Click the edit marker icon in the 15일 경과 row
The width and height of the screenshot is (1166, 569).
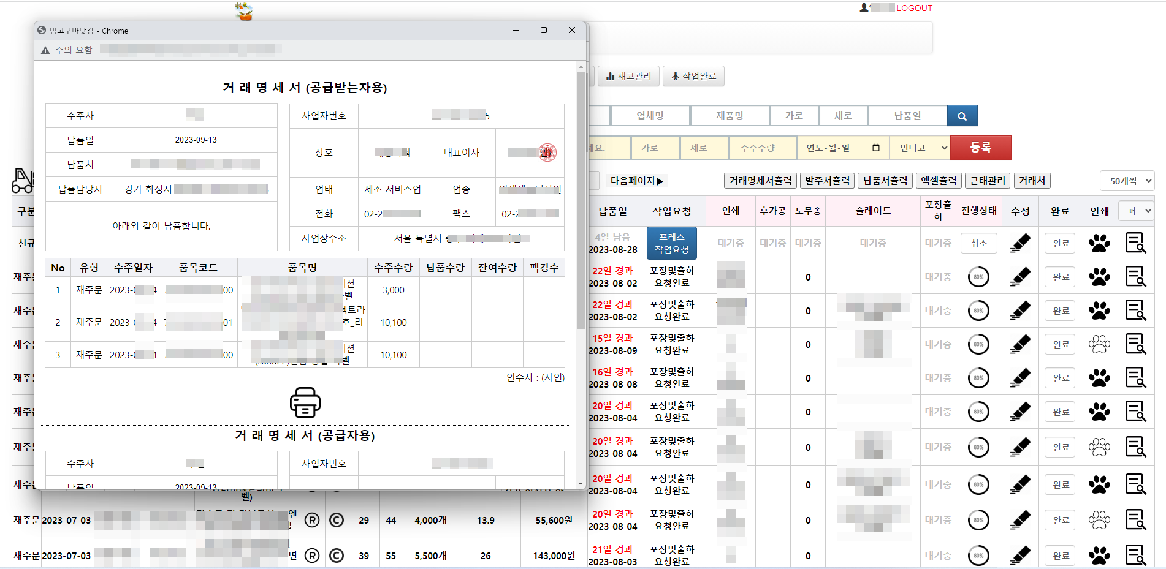(1019, 344)
